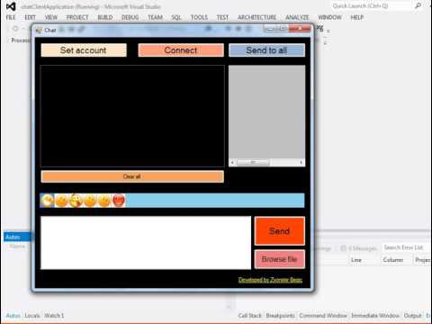The height and width of the screenshot is (324, 432).
Task: Open the DEBUG menu
Action: [130, 17]
